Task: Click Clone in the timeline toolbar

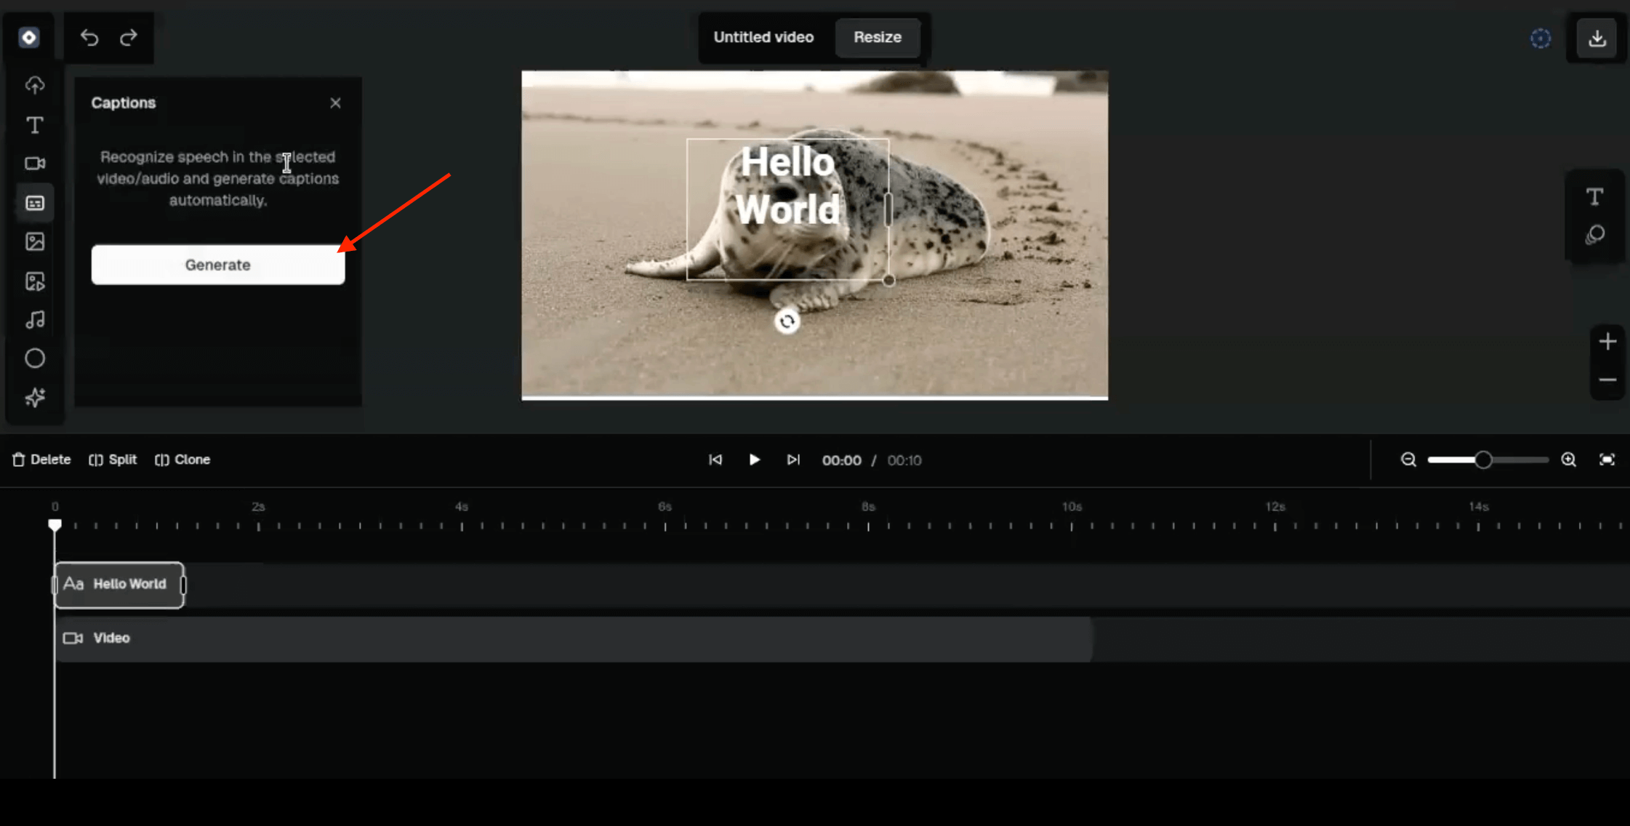Action: point(182,460)
